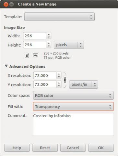Toggle the resolution chain link icon

tap(65, 80)
